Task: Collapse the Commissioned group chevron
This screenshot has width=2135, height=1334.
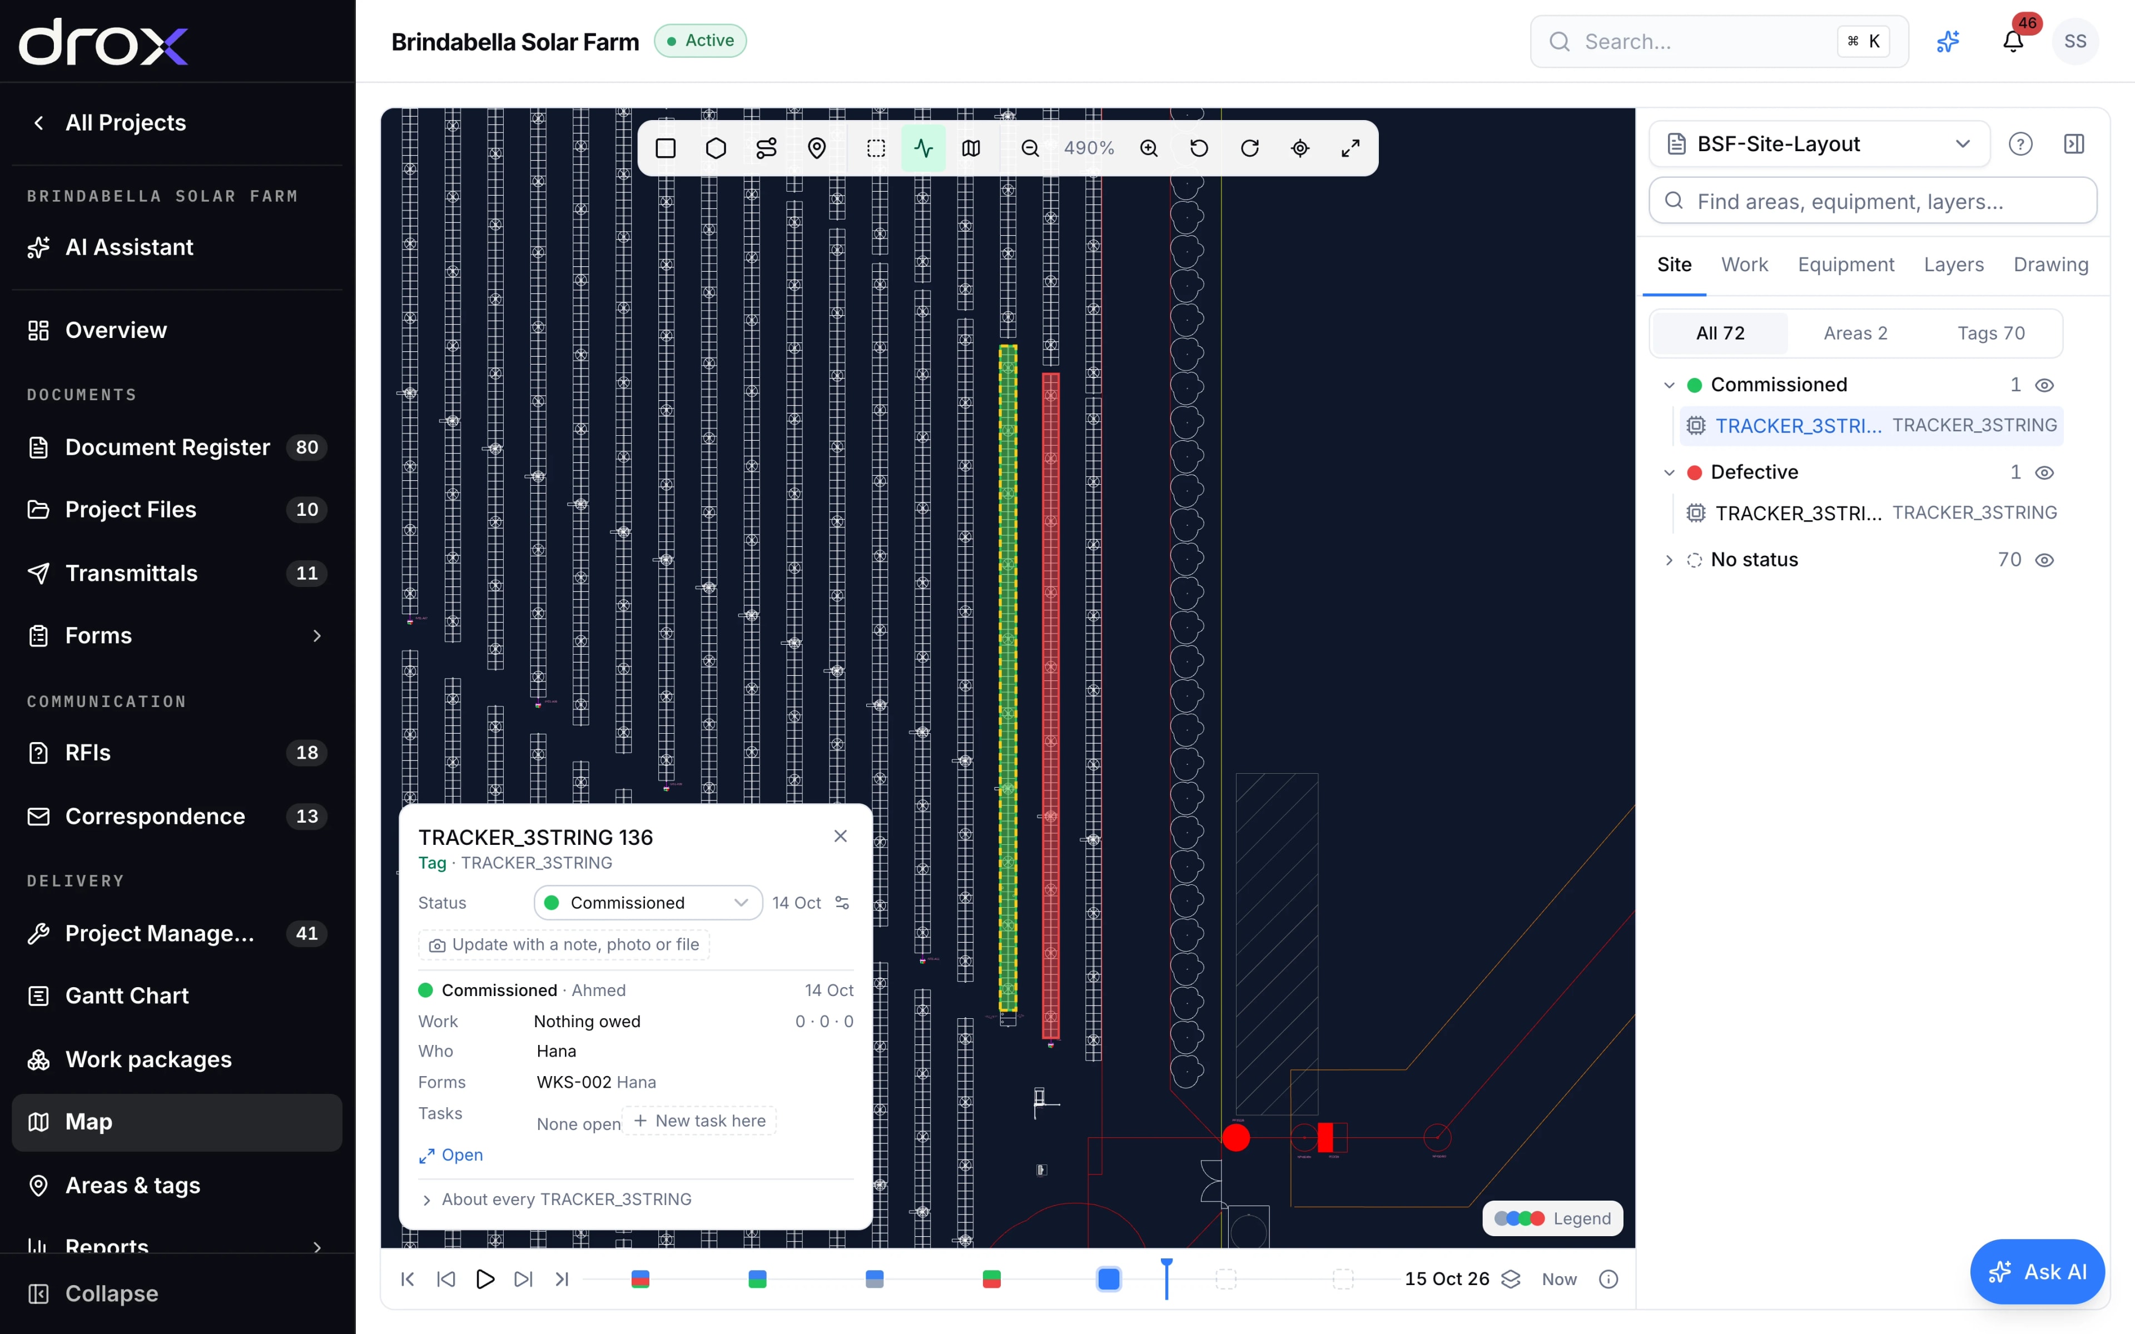Action: [1669, 386]
